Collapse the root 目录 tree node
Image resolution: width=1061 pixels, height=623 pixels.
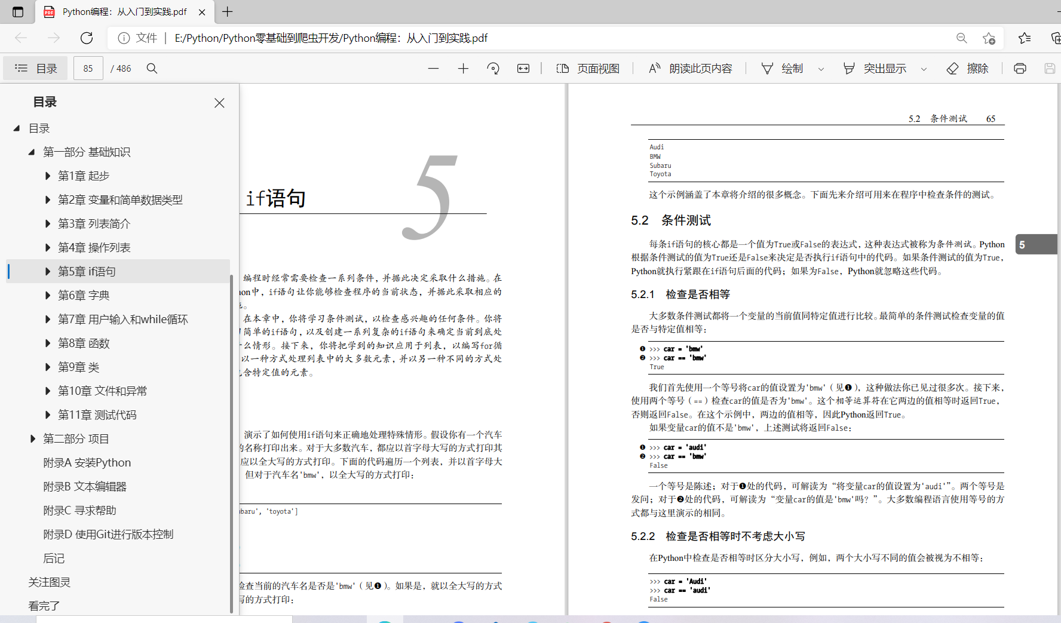17,128
